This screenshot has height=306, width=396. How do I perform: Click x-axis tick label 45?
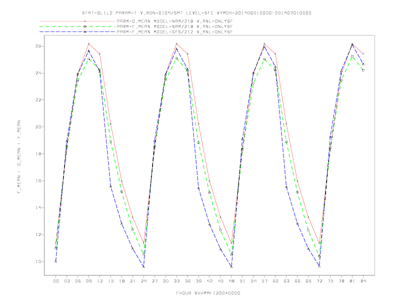(220, 281)
